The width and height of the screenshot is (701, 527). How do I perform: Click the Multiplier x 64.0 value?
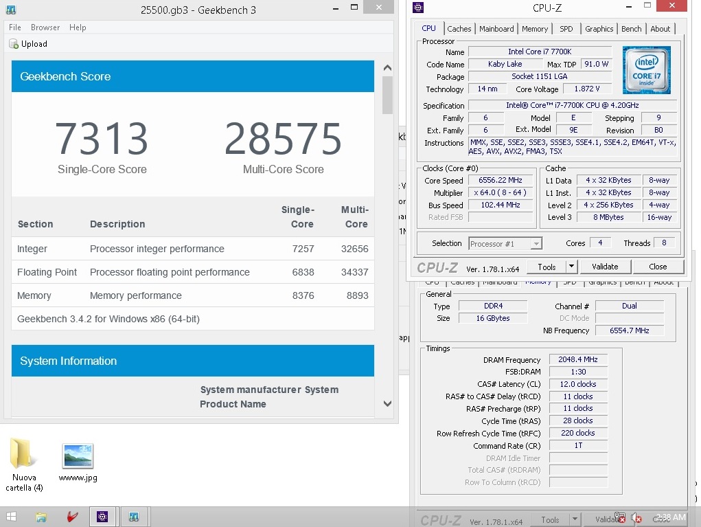(x=501, y=192)
